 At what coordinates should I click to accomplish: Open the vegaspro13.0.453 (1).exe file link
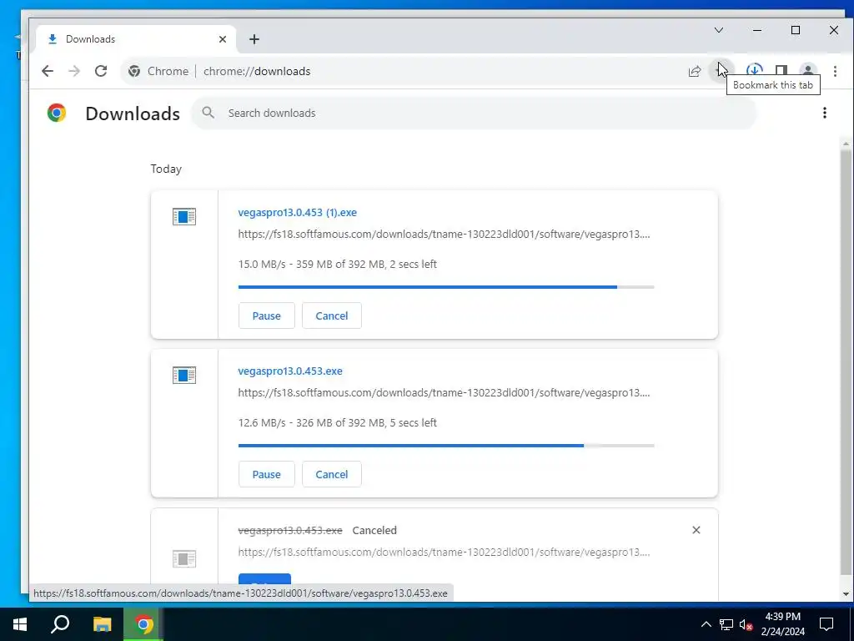point(298,213)
